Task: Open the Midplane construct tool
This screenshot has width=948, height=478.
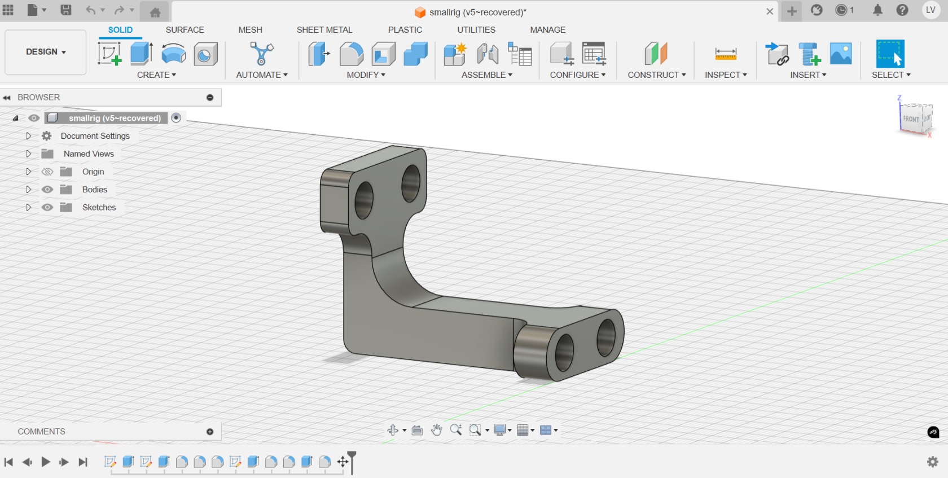Action: [656, 54]
